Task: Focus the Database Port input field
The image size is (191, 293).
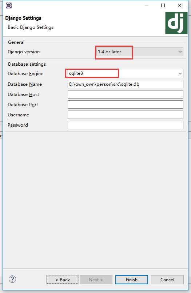Action: pos(126,105)
